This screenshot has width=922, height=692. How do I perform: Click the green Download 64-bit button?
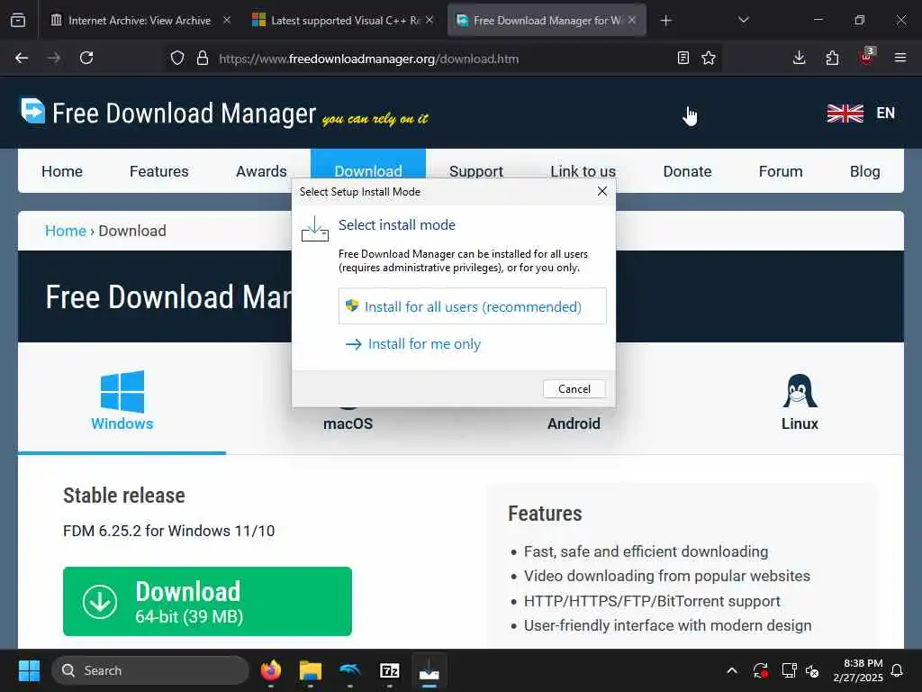(207, 601)
